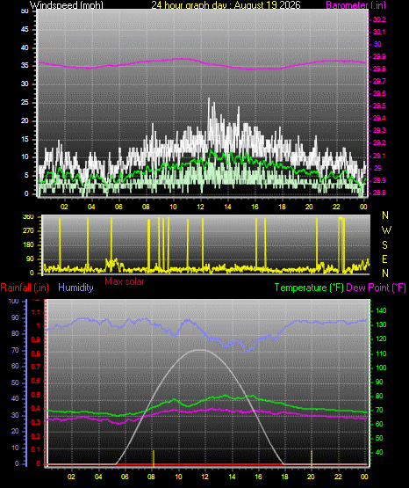The image size is (409, 488).
Task: Select the "120" temperature axis value
Action: pyautogui.click(x=381, y=339)
